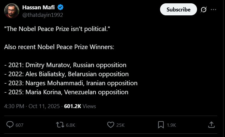Bookmark this post with the bookmark icon
The height and width of the screenshot is (137, 225).
click(x=161, y=125)
